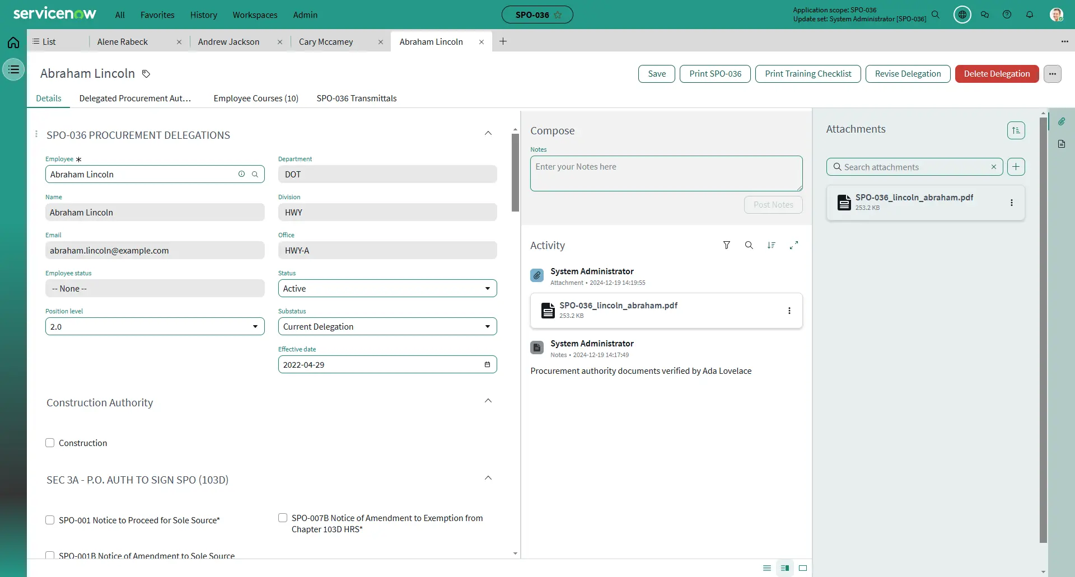
Task: Open the help question mark icon
Action: (1007, 15)
